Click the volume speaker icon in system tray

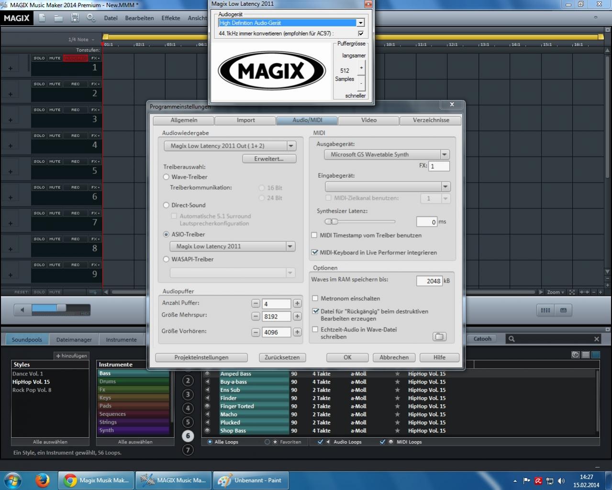(561, 481)
